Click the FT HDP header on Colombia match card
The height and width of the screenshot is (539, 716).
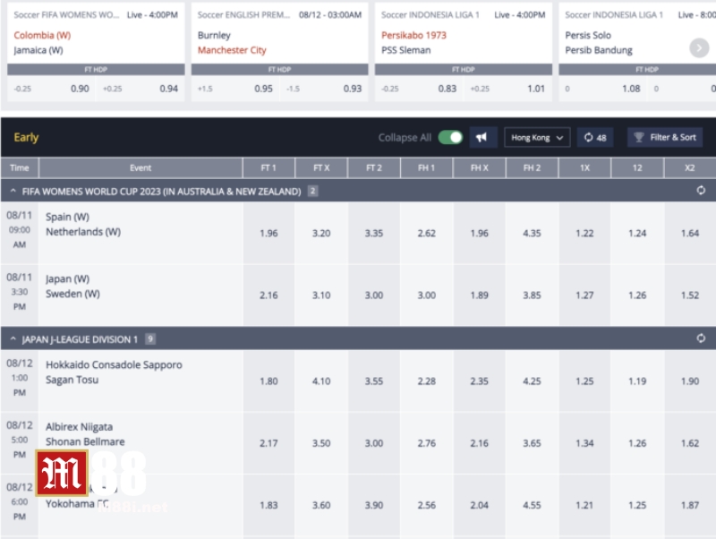click(x=96, y=68)
